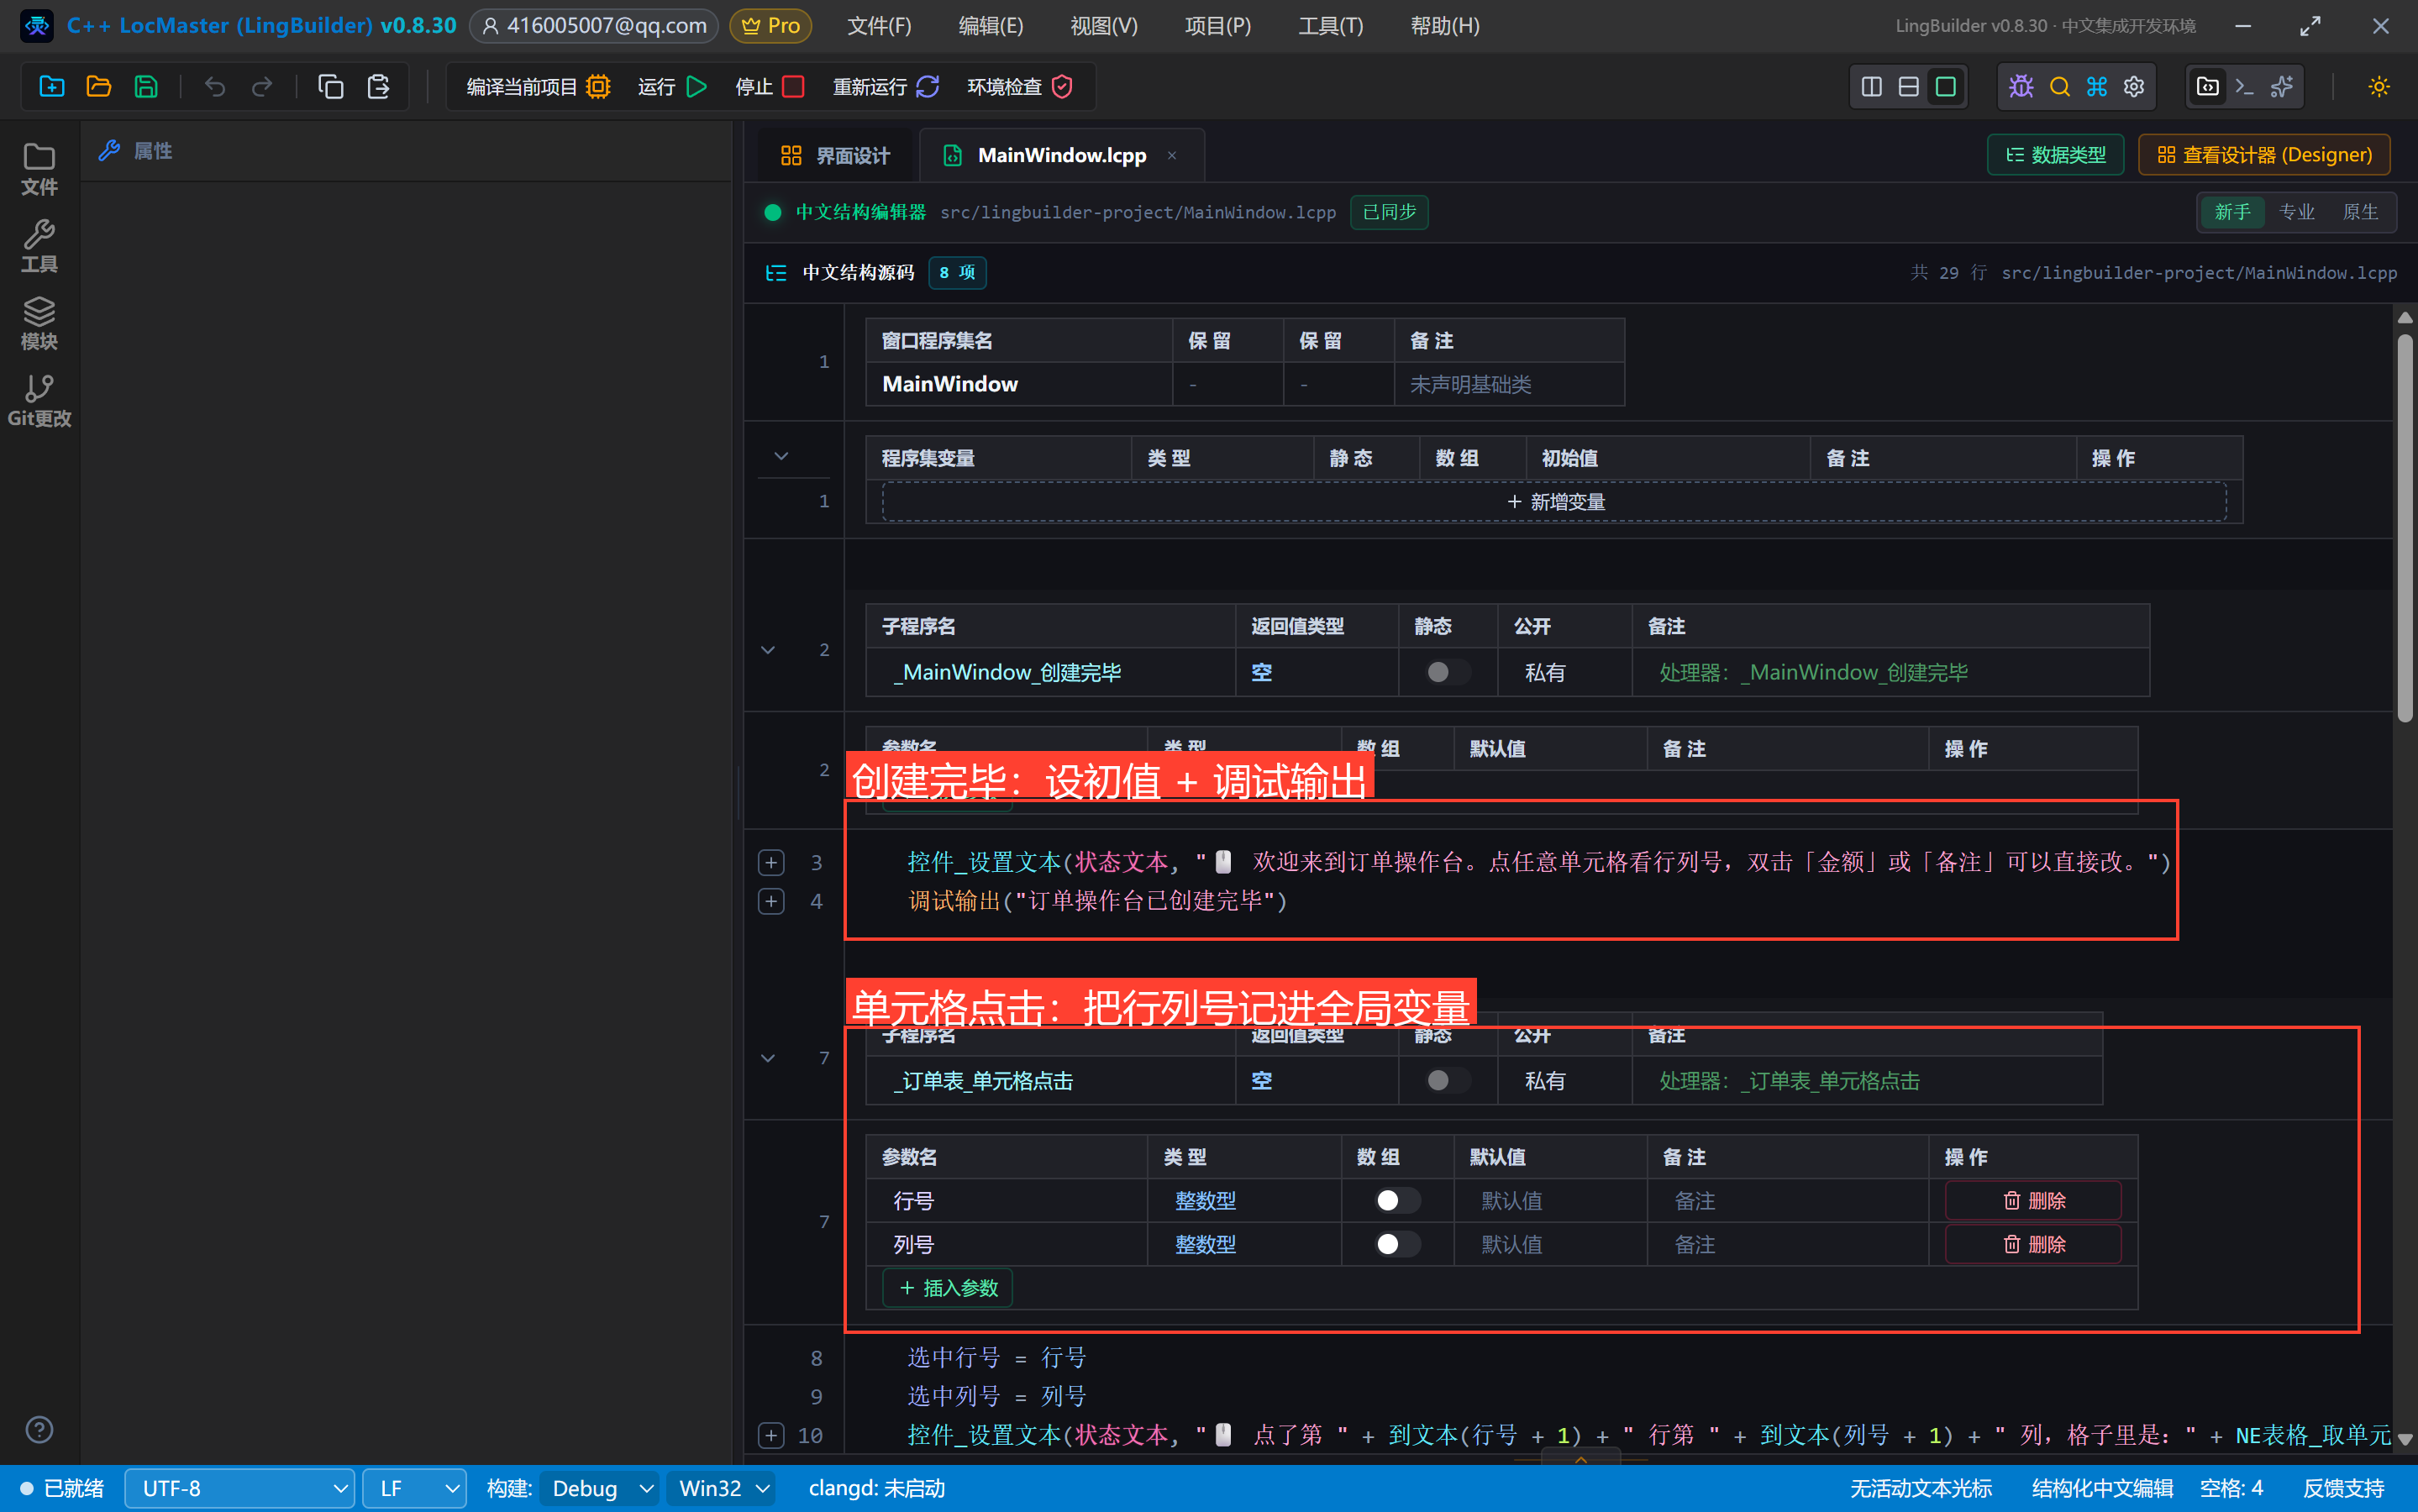Expand code line 3 plus box
This screenshot has height=1512, width=2418.
coord(771,862)
